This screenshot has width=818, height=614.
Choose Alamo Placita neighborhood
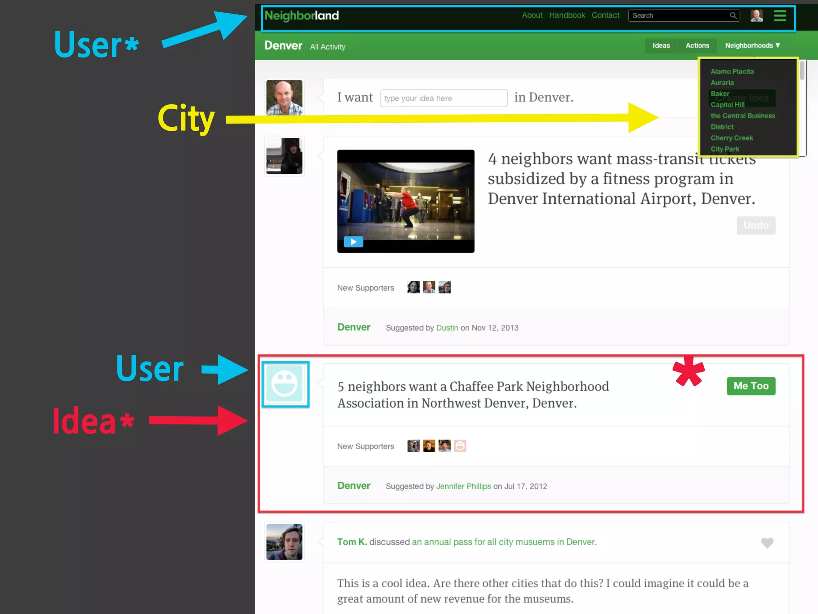point(732,72)
